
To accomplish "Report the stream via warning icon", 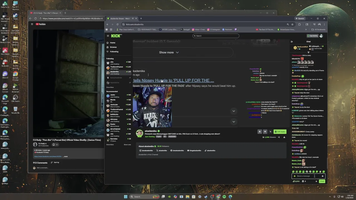I will (x=284, y=137).
